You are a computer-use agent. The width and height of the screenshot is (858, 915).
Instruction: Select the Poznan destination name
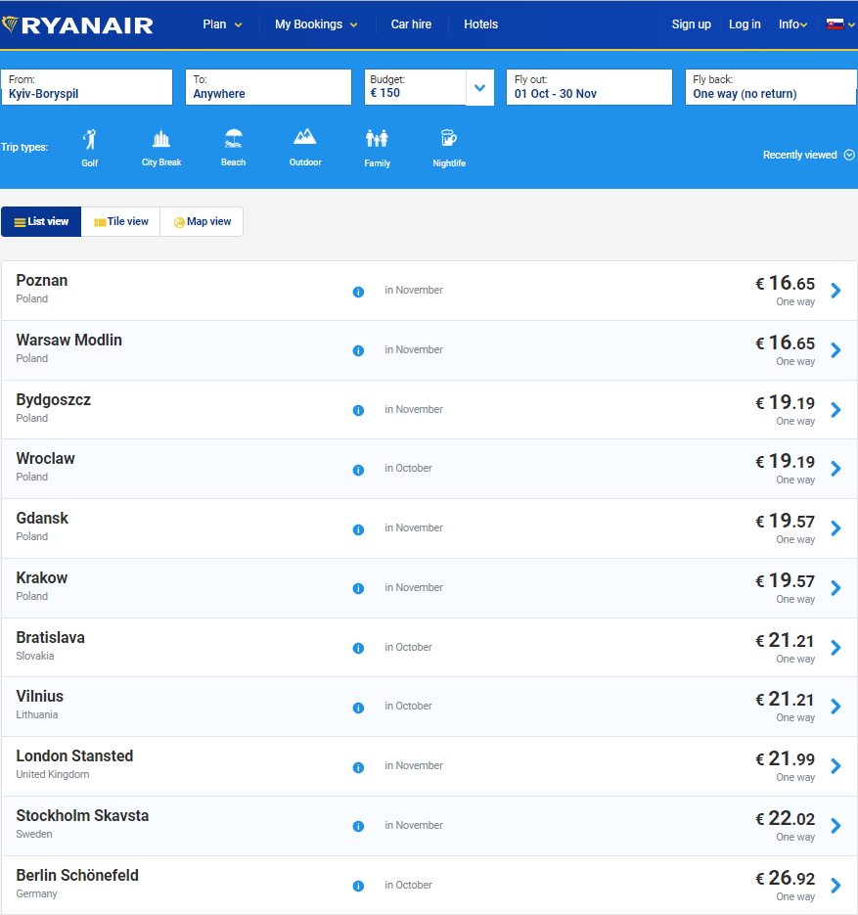click(42, 281)
